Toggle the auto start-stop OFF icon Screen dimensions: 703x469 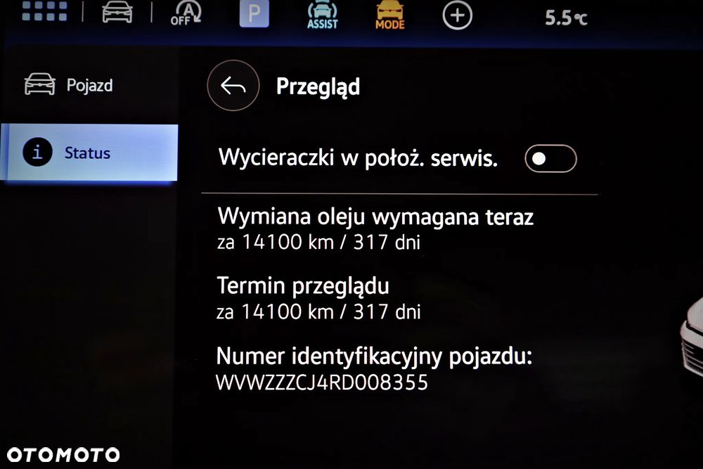[x=186, y=13]
